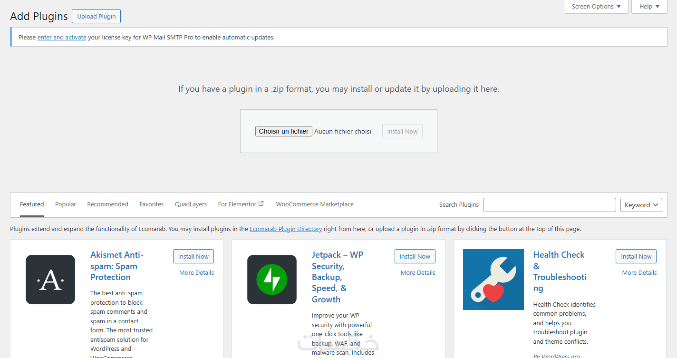Open the Akismet Anti-spam: Spam Protection title
The width and height of the screenshot is (677, 358).
pos(117,266)
